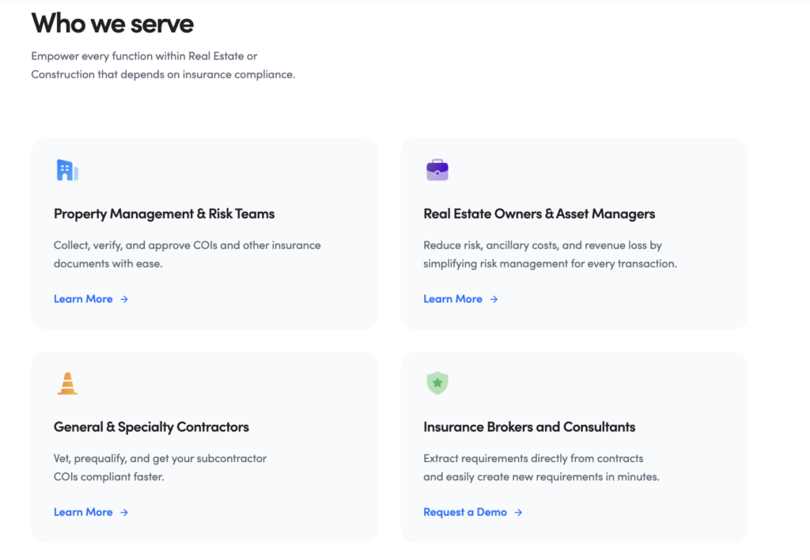The image size is (810, 560).
Task: Click arrow next to Real Estate Owners Learn More
Action: (494, 299)
